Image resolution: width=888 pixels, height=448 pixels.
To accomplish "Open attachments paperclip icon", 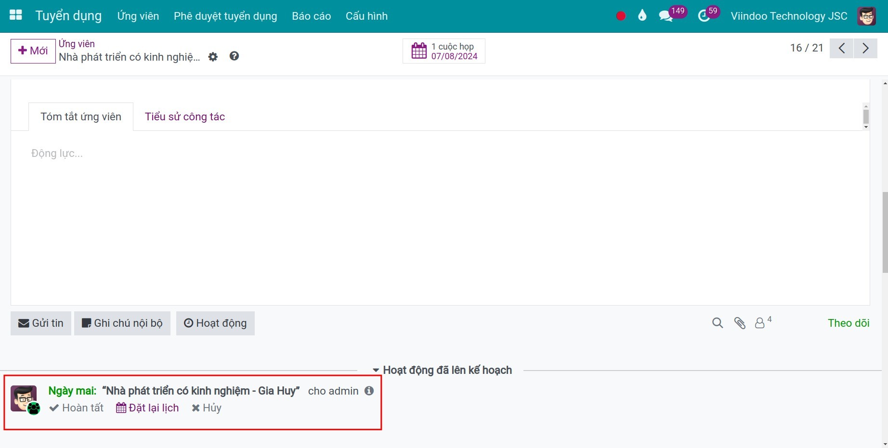I will (x=740, y=323).
